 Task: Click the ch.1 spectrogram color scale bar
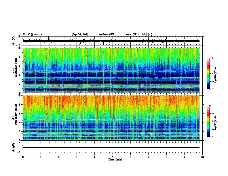[208, 74]
